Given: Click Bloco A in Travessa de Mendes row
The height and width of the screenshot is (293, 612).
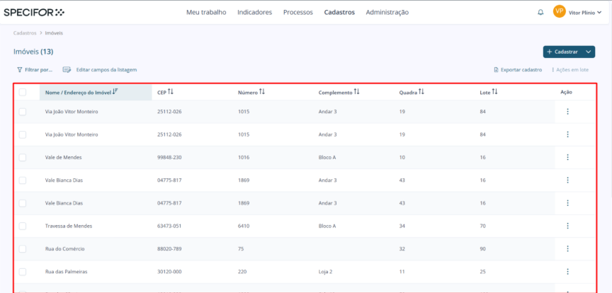Looking at the screenshot, I should pyautogui.click(x=327, y=226).
